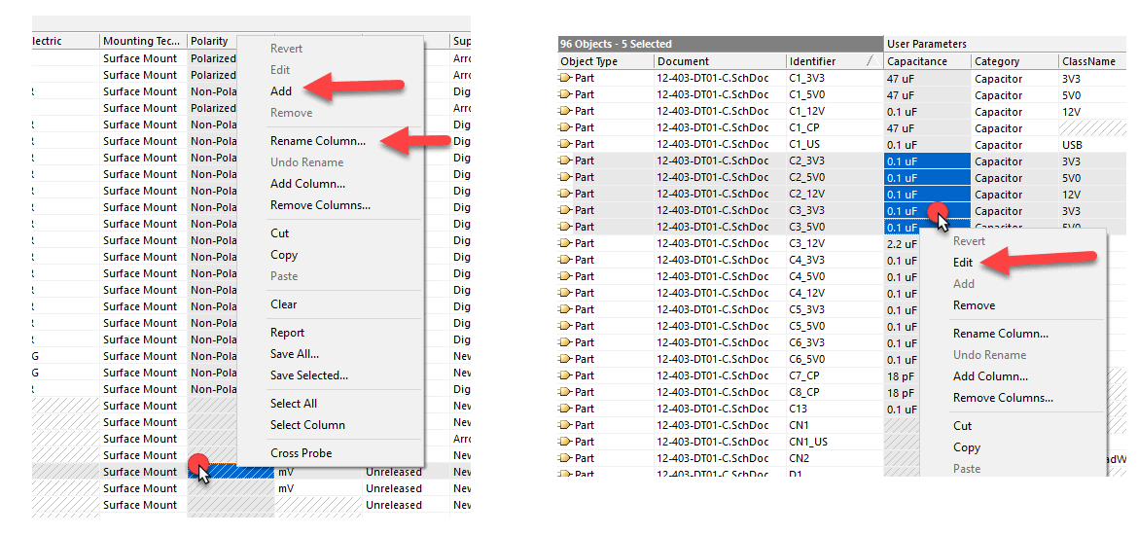Click the Part icon in the C3_12V row

565,244
